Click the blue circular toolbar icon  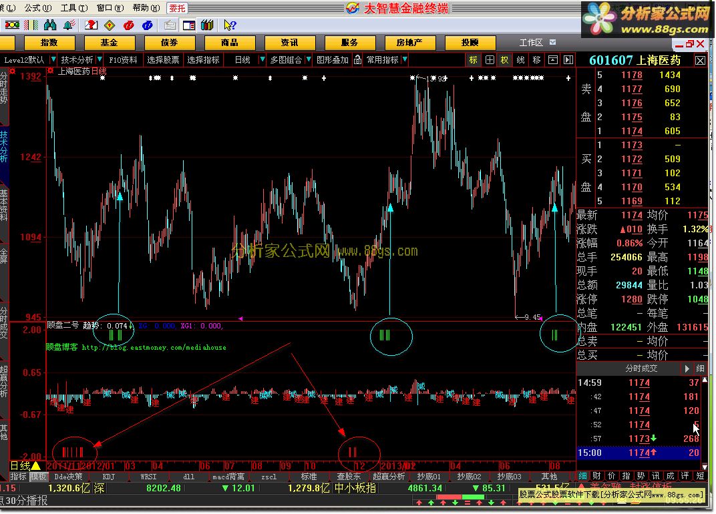(x=147, y=25)
